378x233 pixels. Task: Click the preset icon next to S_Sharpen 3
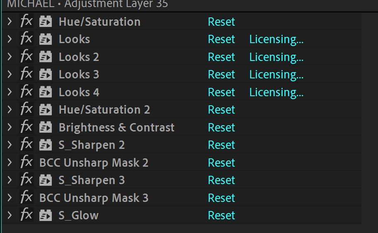coord(46,180)
